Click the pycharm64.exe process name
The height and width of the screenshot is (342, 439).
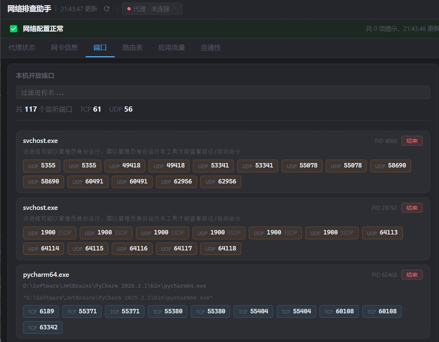tap(46, 275)
